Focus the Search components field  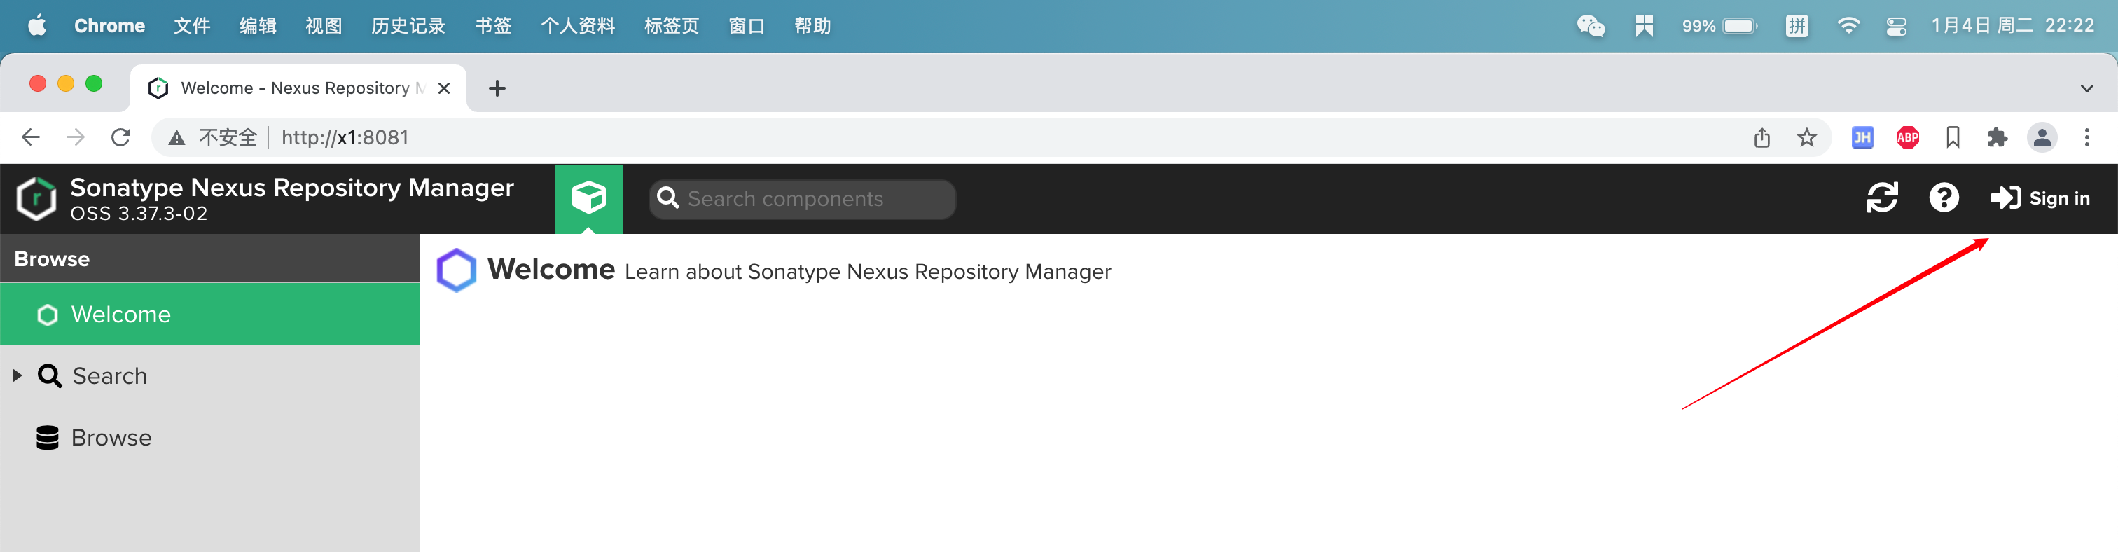click(803, 199)
